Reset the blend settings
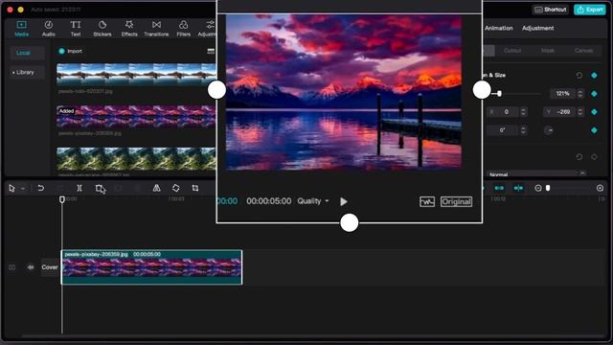The height and width of the screenshot is (345, 613). [579, 157]
